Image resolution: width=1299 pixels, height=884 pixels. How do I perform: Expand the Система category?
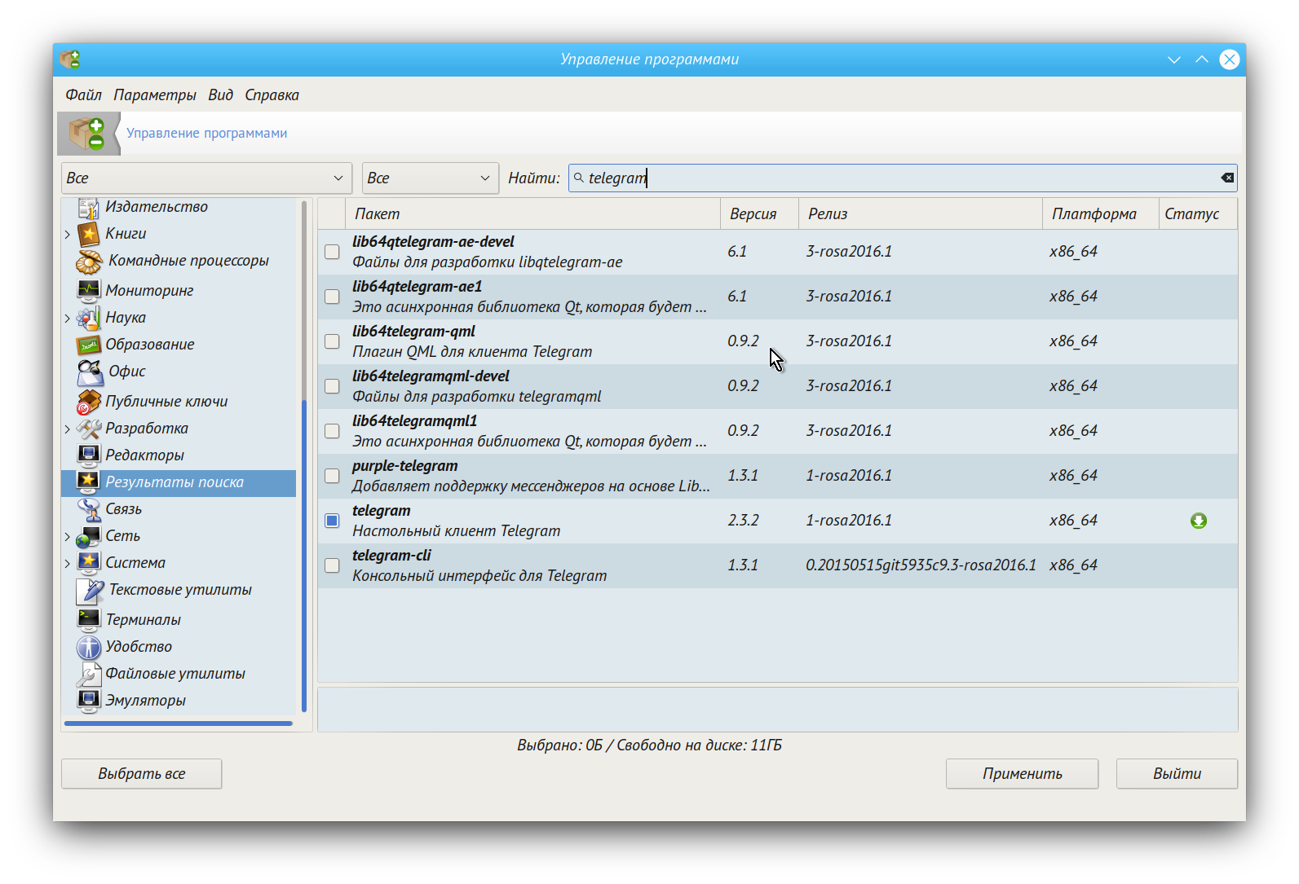68,564
